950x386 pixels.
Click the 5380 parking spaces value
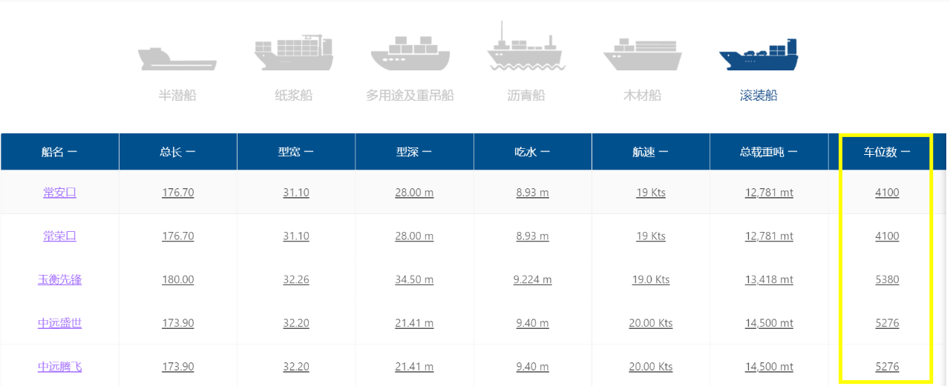[x=887, y=280]
